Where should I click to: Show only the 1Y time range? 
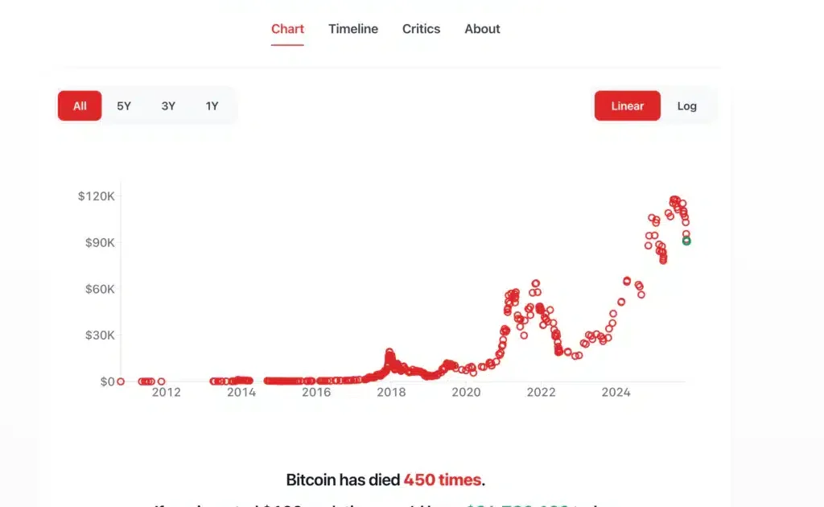click(212, 105)
